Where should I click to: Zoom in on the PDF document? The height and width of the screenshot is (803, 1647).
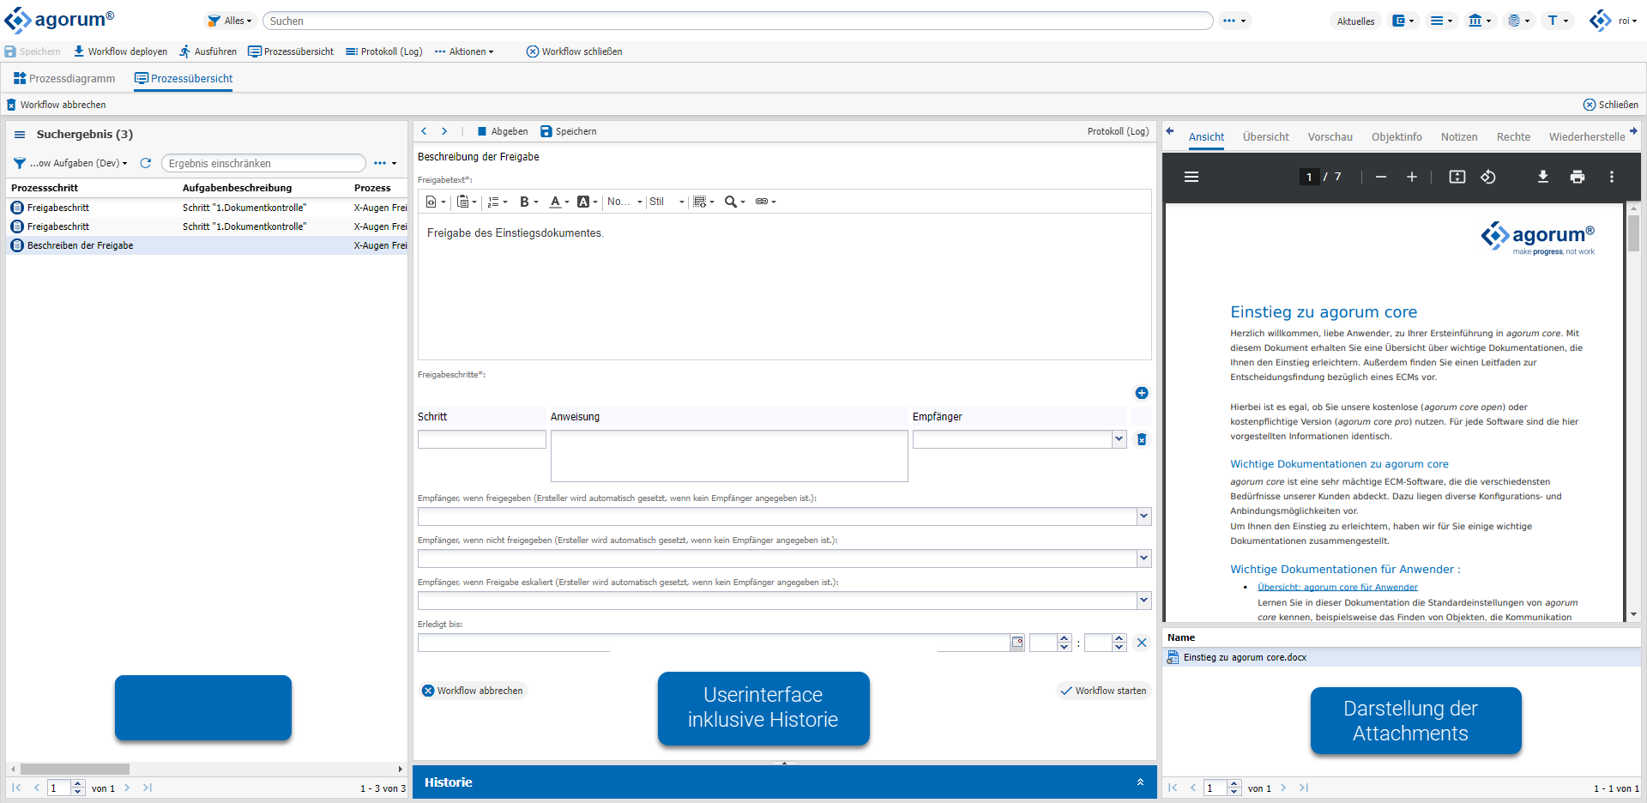pyautogui.click(x=1412, y=177)
